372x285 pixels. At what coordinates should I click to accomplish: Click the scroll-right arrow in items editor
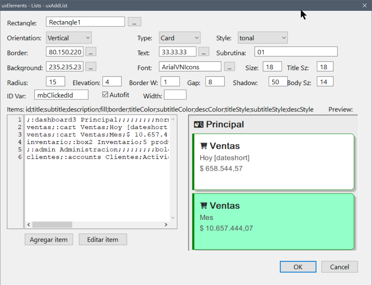click(166, 225)
